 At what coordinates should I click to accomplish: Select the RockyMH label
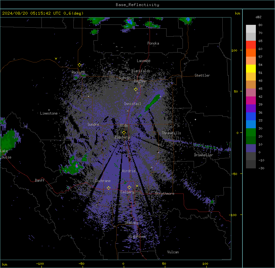pyautogui.click(x=78, y=72)
